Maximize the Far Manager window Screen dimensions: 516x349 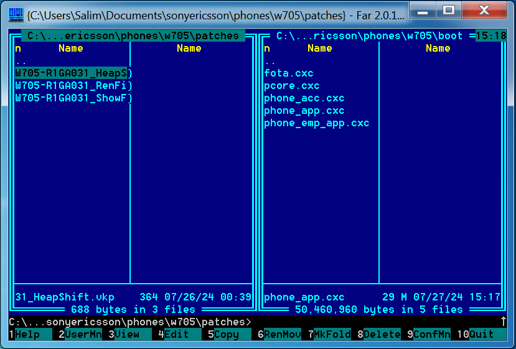(448, 10)
